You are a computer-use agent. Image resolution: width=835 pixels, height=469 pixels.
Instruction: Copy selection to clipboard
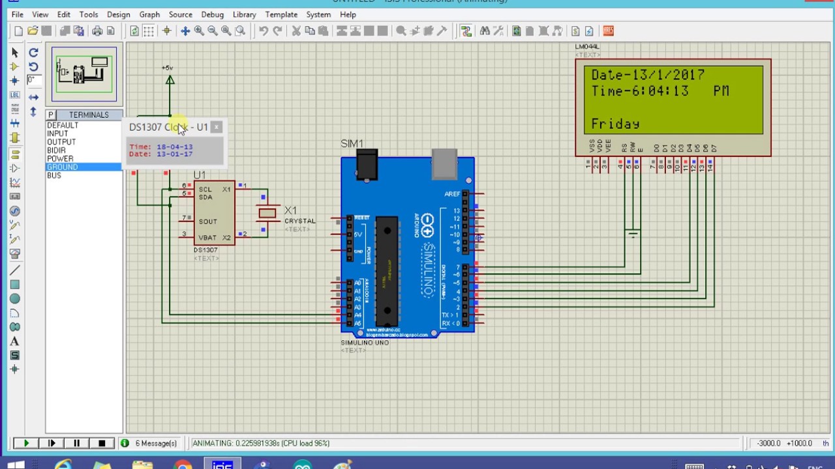[309, 31]
